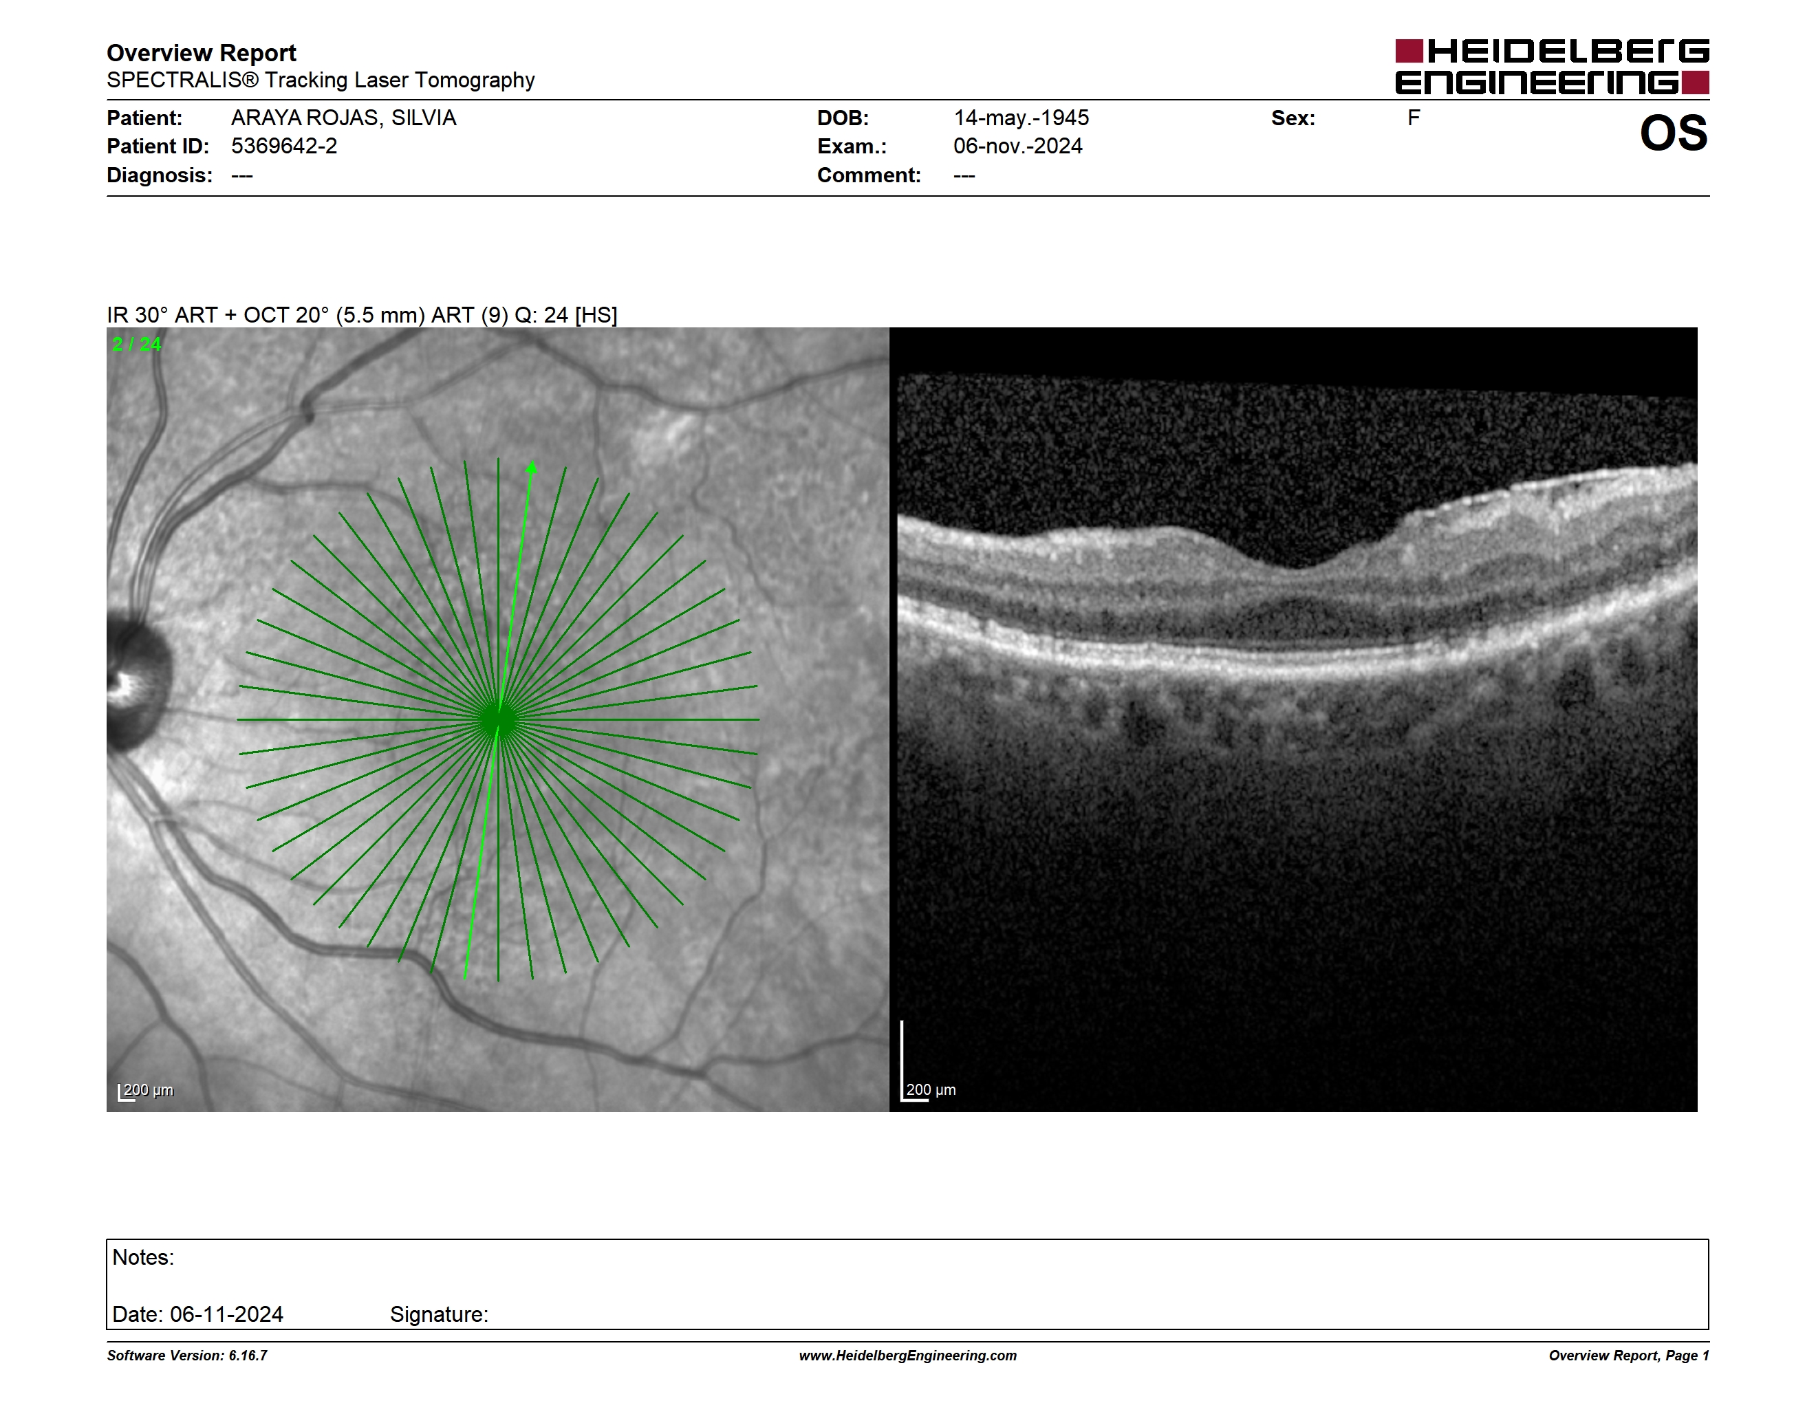
Task: Click 'SPECTRALIS® Tracking Laser Tomography' subtitle
Action: click(x=320, y=80)
